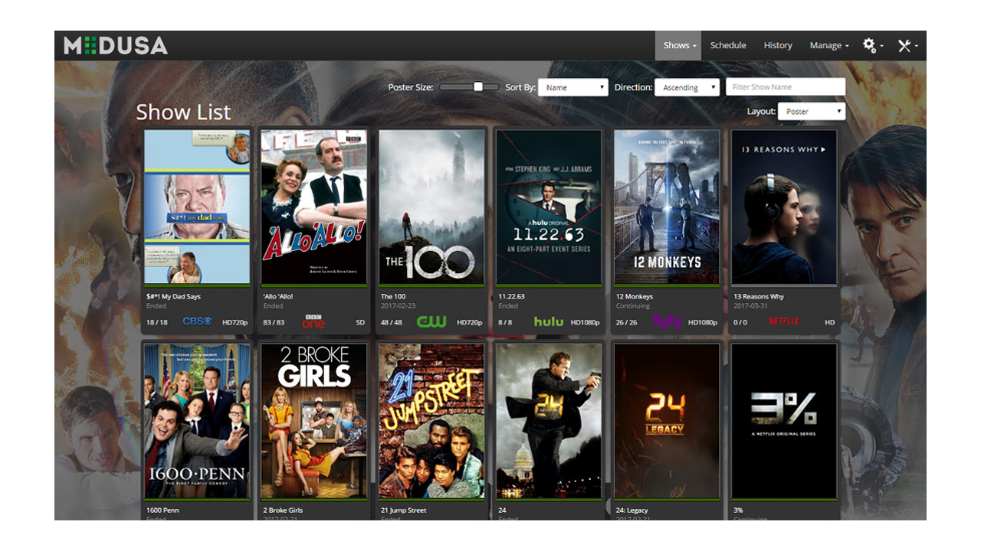Expand the Sort By dropdown

[x=573, y=87]
